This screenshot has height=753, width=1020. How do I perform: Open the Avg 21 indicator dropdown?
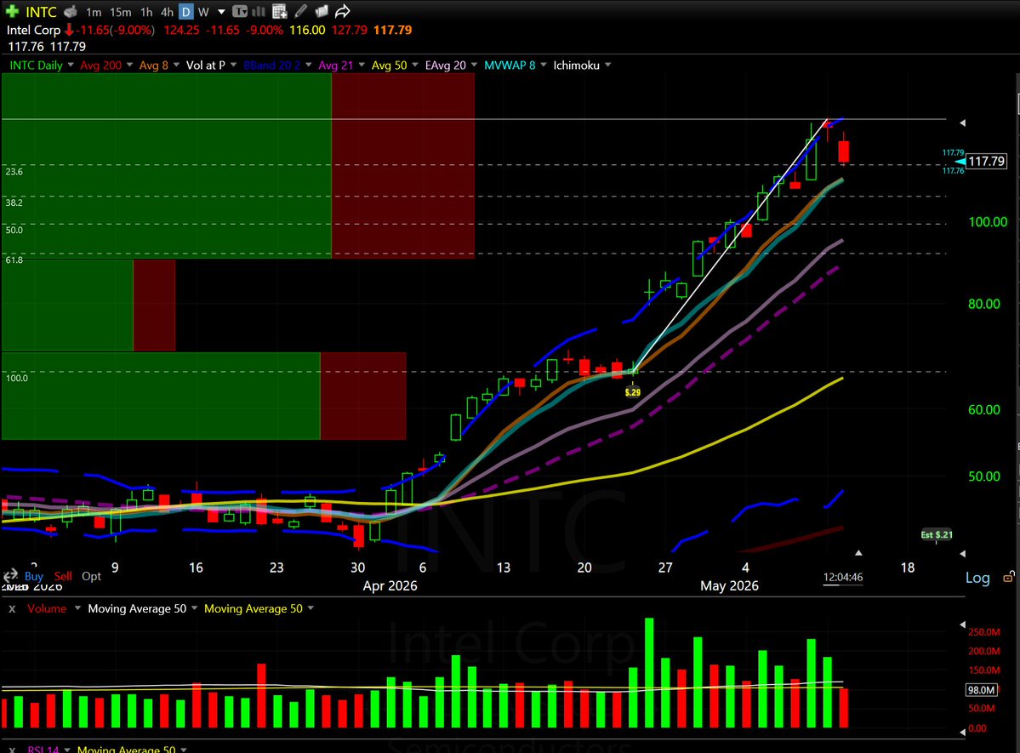pos(362,65)
